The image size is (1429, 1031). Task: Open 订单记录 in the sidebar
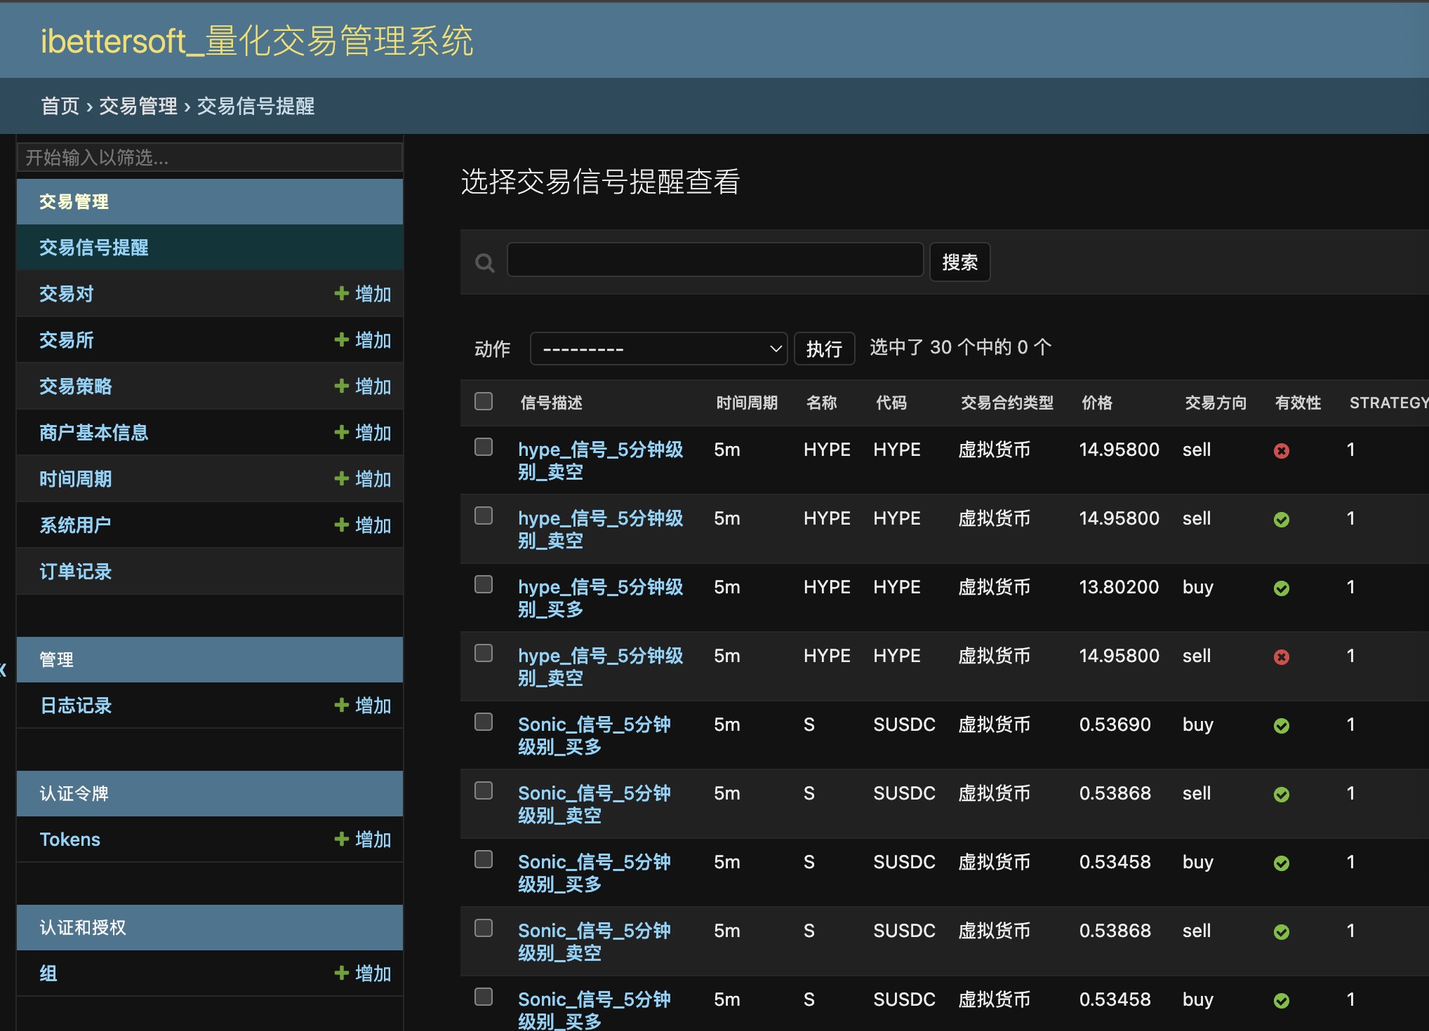(x=76, y=572)
